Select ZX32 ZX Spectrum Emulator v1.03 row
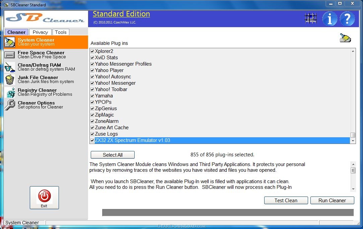Image resolution: width=363 pixels, height=229 pixels. (220, 141)
